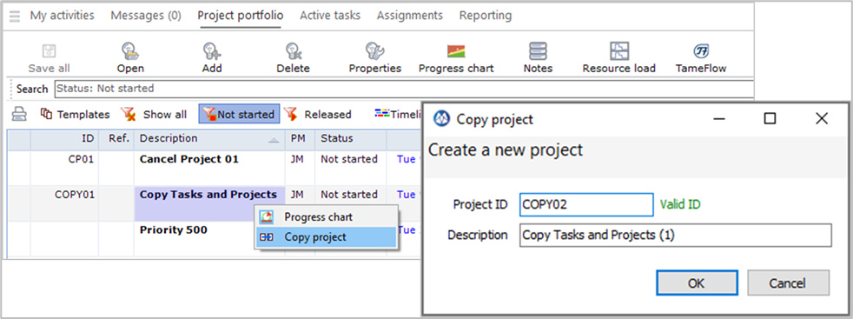The image size is (853, 319).
Task: Click the Copy project dialog app icon
Action: pos(442,119)
